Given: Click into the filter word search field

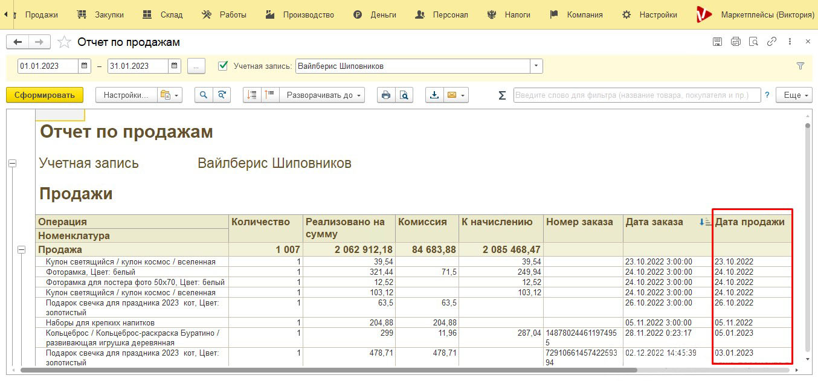Looking at the screenshot, I should [637, 95].
